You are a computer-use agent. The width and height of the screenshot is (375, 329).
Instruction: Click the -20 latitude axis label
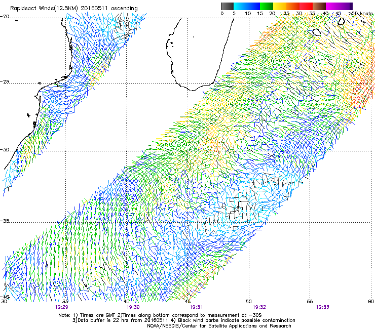click(x=5, y=17)
